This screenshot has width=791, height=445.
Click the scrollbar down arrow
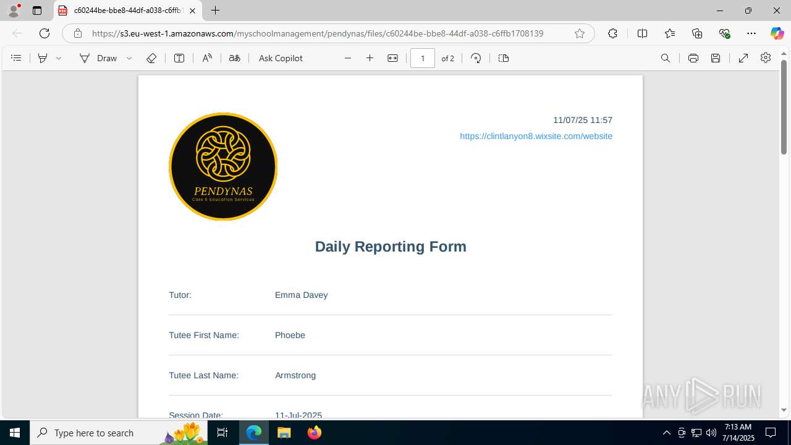[x=784, y=410]
